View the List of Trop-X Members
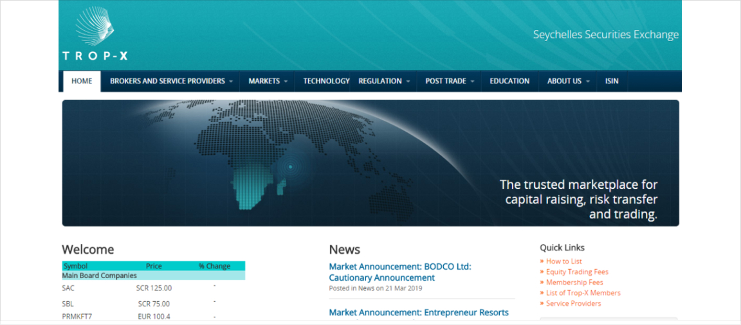Screen dimensions: 741x325 tap(583, 293)
